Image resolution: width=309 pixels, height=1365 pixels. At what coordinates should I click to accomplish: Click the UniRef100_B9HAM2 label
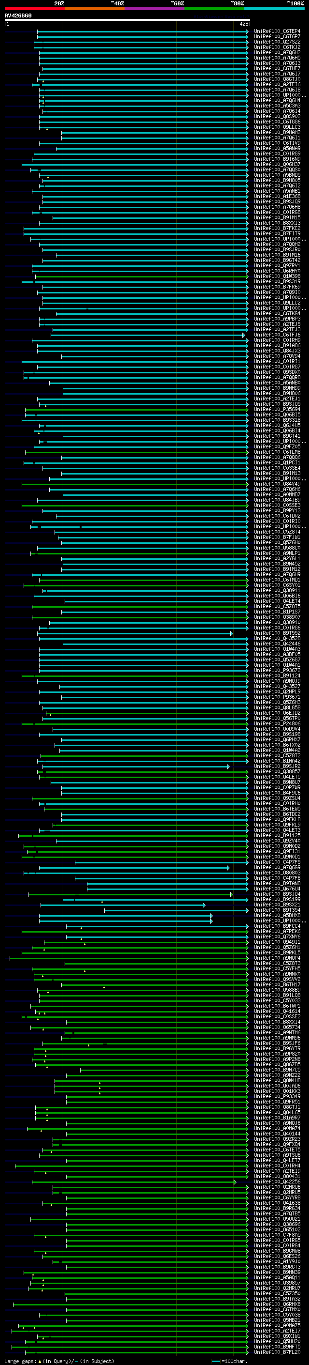(x=277, y=133)
